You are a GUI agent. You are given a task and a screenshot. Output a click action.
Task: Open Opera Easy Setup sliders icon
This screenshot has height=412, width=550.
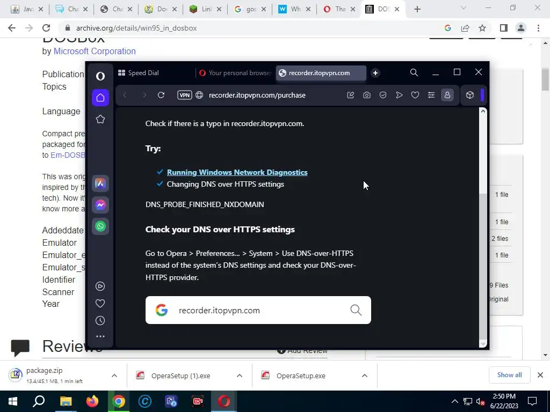point(431,95)
